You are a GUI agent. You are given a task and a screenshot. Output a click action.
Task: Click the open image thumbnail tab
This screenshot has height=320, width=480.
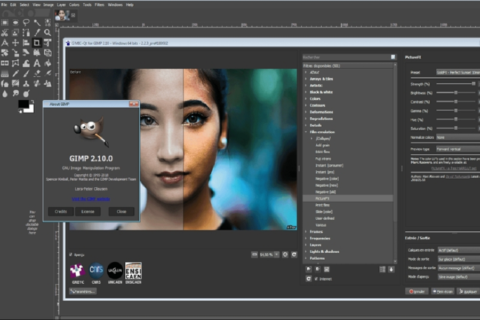[62, 15]
